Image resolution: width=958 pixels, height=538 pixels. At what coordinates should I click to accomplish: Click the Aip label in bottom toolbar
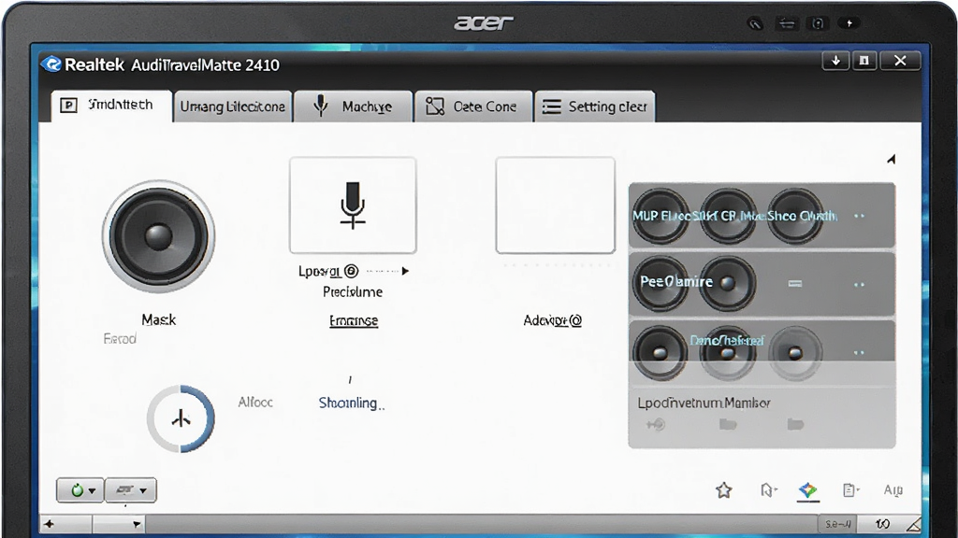tap(893, 489)
